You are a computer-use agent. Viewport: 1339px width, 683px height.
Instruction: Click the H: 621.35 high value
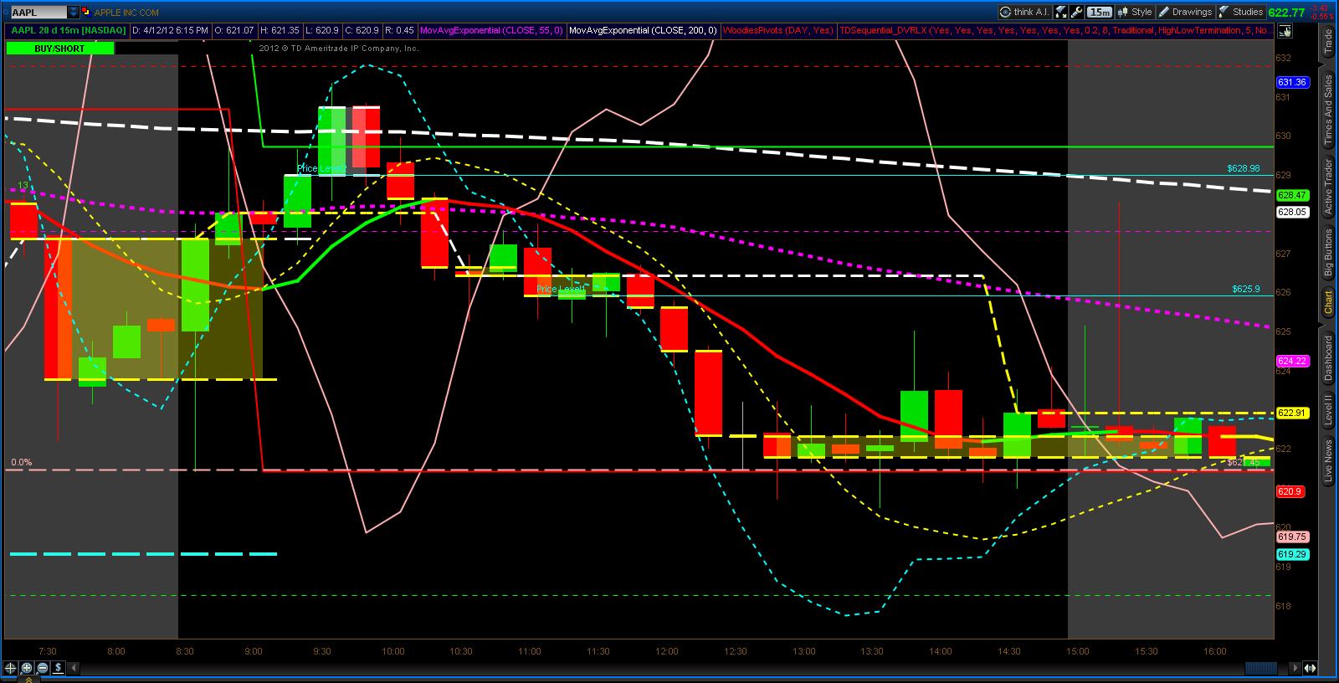coord(280,31)
